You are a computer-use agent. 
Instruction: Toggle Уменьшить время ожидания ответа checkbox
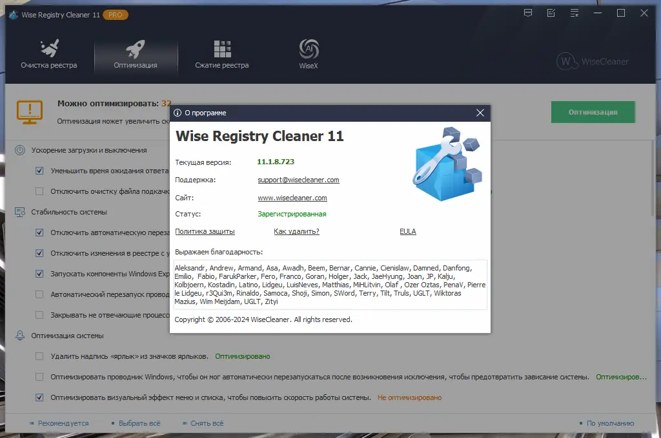click(x=39, y=171)
